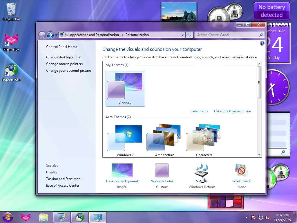The width and height of the screenshot is (297, 223).
Task: Click Appearance and Personalization breadcrumb
Action: (x=94, y=35)
